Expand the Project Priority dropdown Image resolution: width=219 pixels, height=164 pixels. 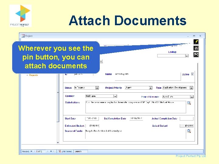[x=151, y=88]
